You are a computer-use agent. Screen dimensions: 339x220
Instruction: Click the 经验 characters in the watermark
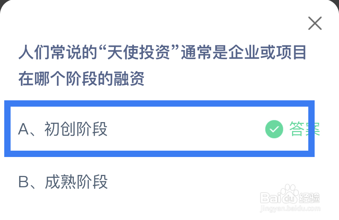point(309,197)
